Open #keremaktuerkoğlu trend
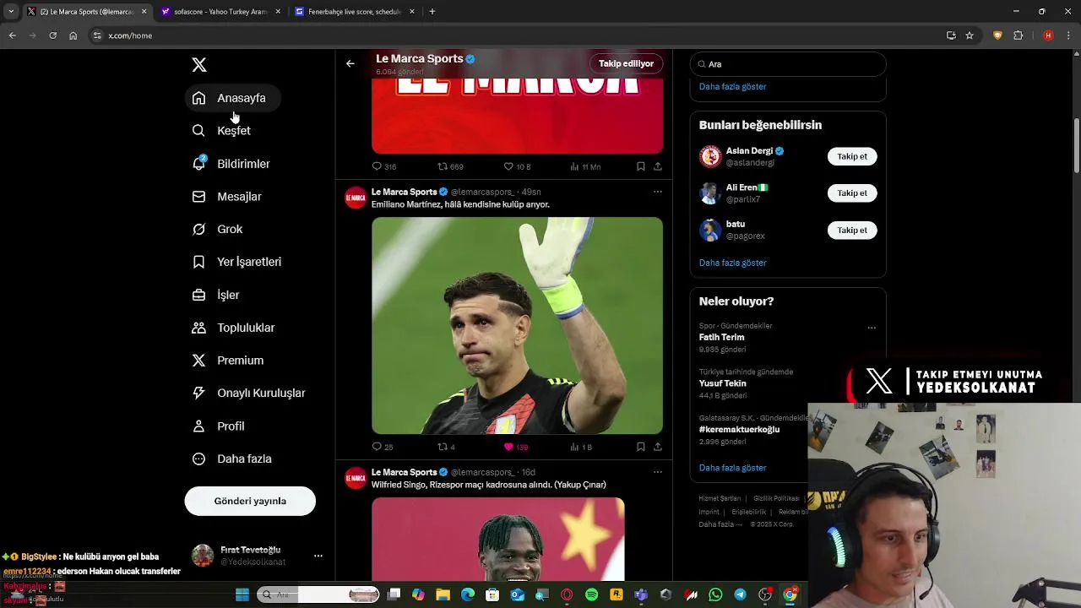The image size is (1081, 608). coord(739,429)
